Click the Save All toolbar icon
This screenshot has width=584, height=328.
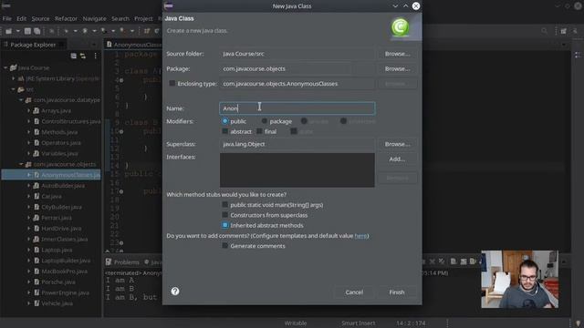click(36, 31)
